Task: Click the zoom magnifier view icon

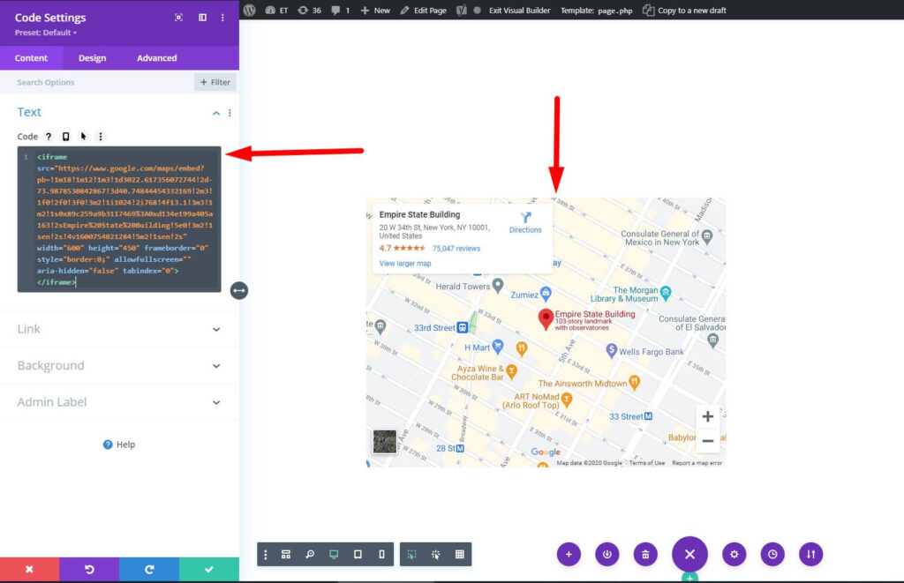Action: coord(310,555)
